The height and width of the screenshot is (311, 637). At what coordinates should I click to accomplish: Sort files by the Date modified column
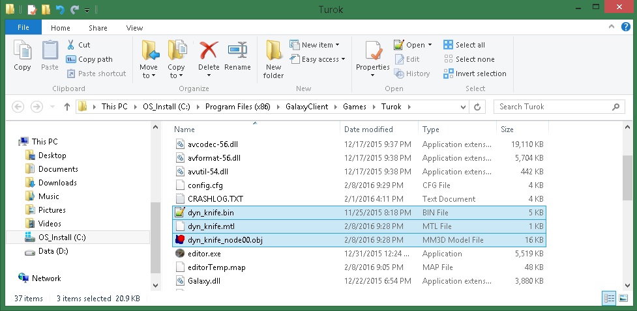click(368, 129)
